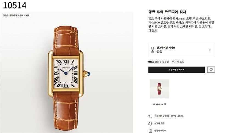
Task: Open the 상품상세정보 link
Action: pyautogui.click(x=160, y=131)
